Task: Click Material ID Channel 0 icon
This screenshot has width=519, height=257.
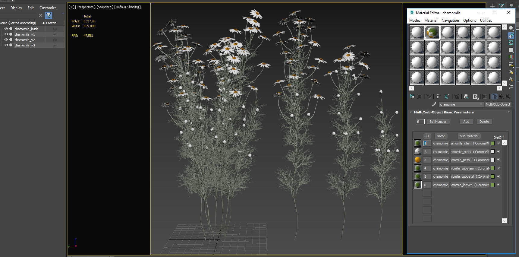Action: click(x=475, y=97)
